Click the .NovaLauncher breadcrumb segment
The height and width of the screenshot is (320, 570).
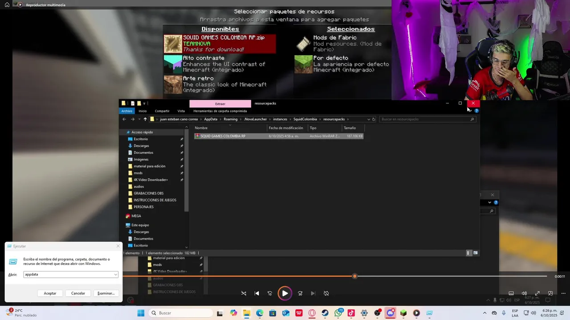pos(256,119)
